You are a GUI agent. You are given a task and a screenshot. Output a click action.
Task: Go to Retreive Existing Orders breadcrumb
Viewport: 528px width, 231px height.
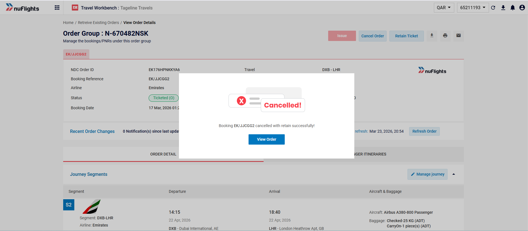(98, 23)
